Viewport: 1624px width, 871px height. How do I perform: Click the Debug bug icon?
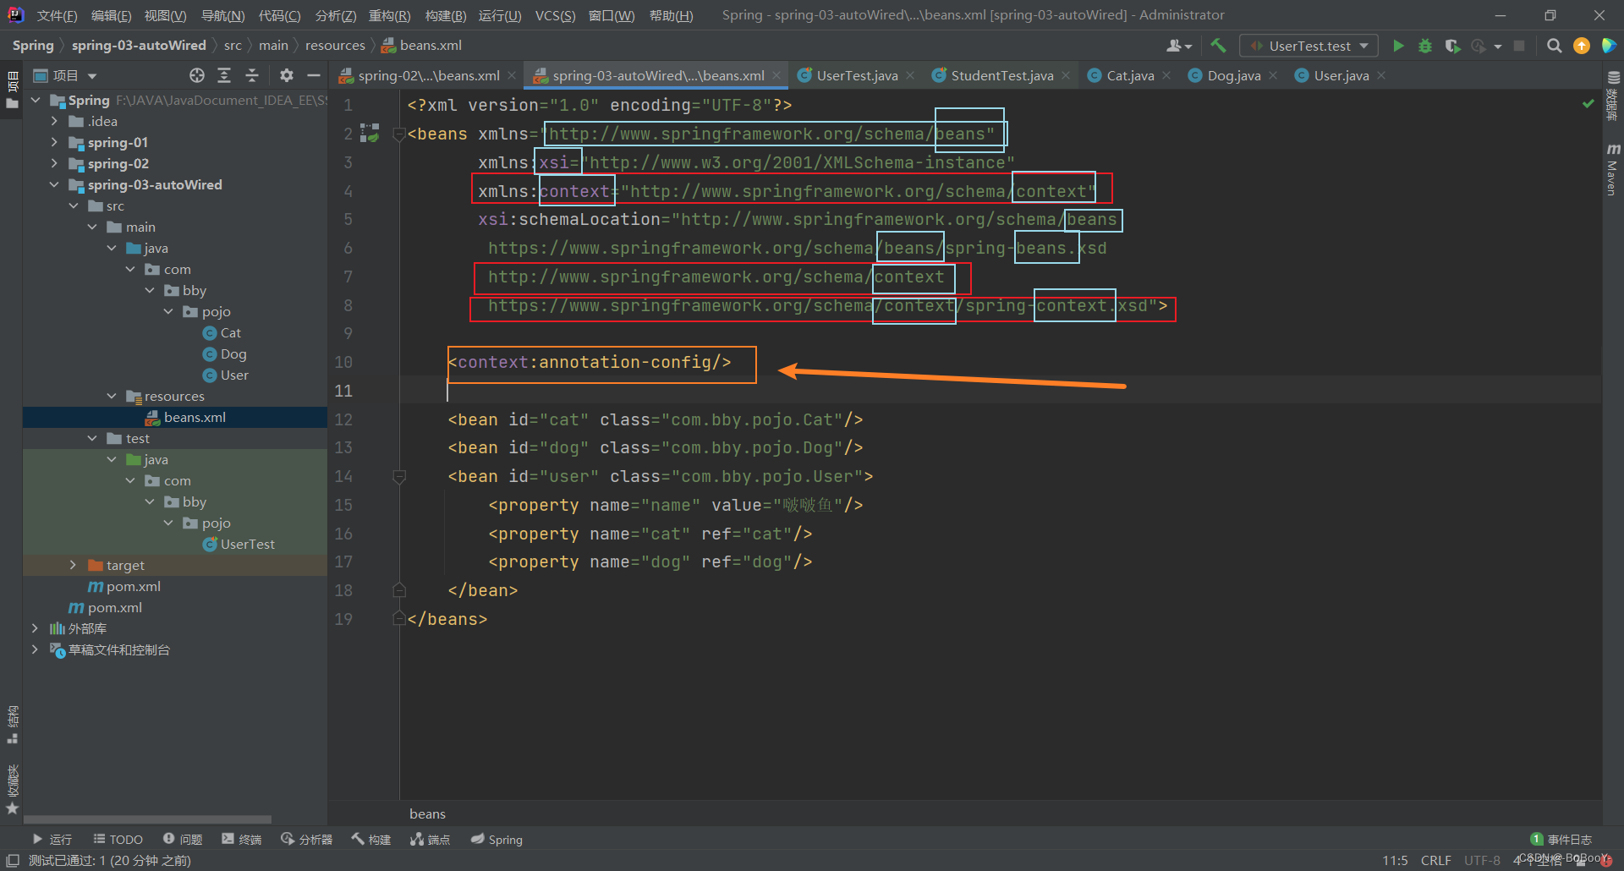(x=1425, y=46)
